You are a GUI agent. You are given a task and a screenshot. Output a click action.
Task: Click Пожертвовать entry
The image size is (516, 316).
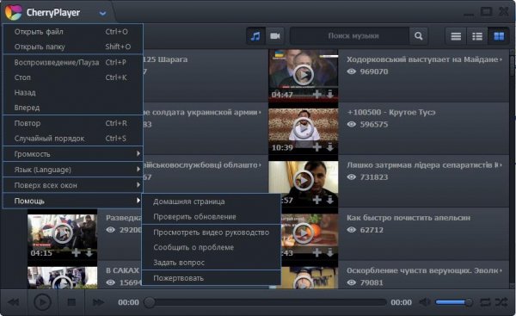click(212, 278)
